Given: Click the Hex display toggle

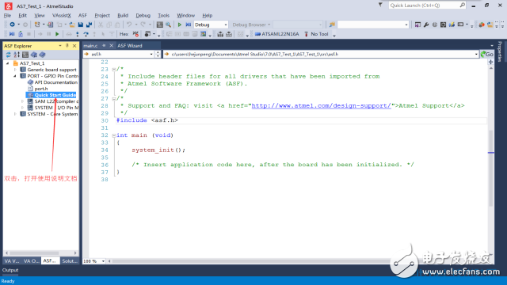Looking at the screenshot, I should pos(124,34).
